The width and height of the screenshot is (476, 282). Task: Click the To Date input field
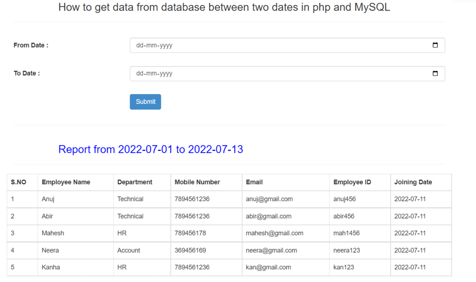pos(279,74)
